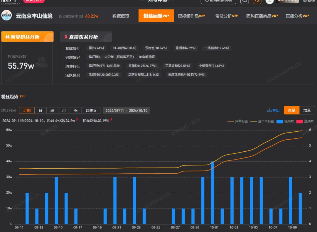Screen dimensions: 317x232
Task: Switch to 数据概览 tab
Action: point(121,16)
